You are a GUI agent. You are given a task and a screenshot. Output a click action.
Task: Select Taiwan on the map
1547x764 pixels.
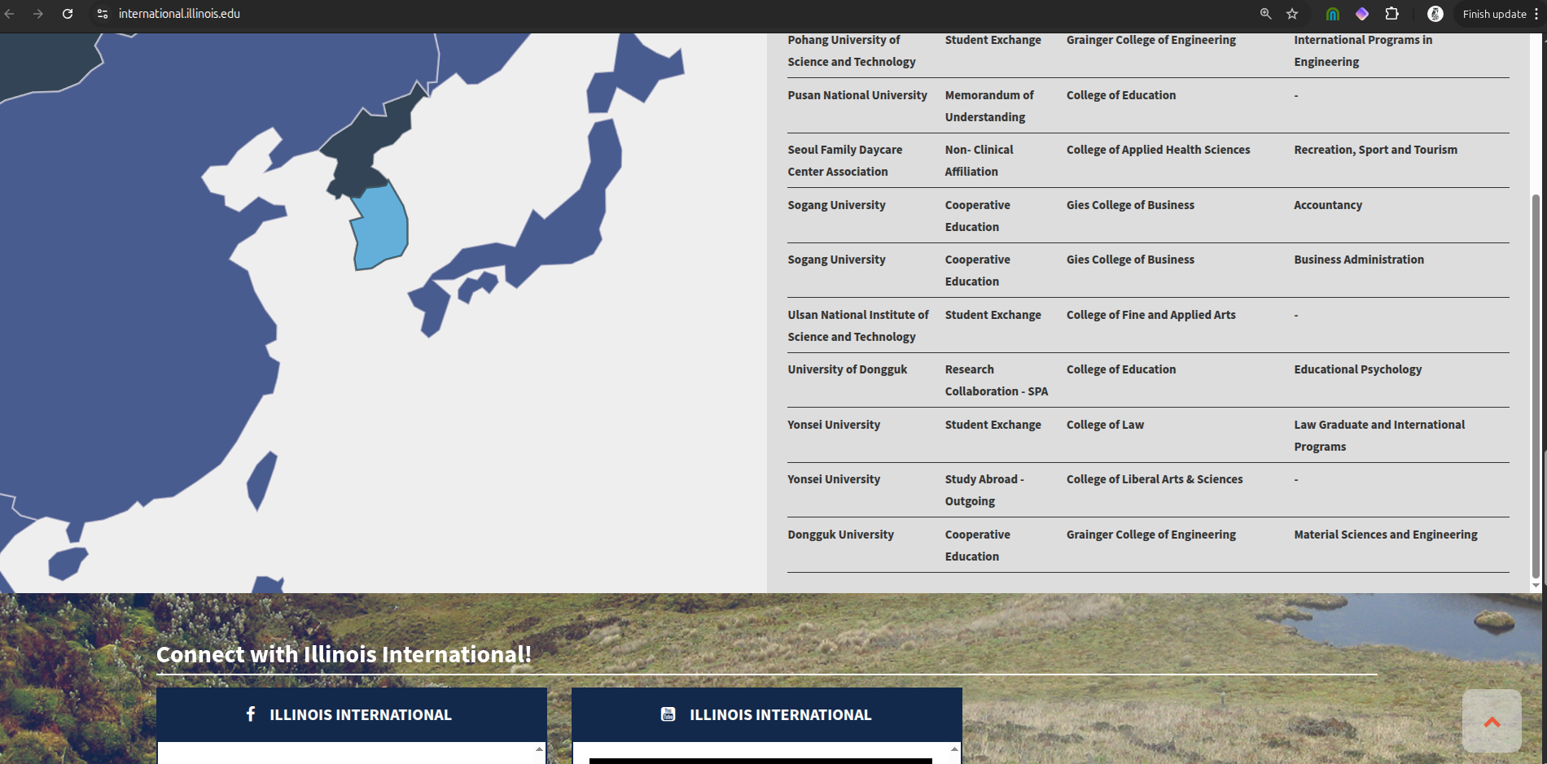(261, 480)
